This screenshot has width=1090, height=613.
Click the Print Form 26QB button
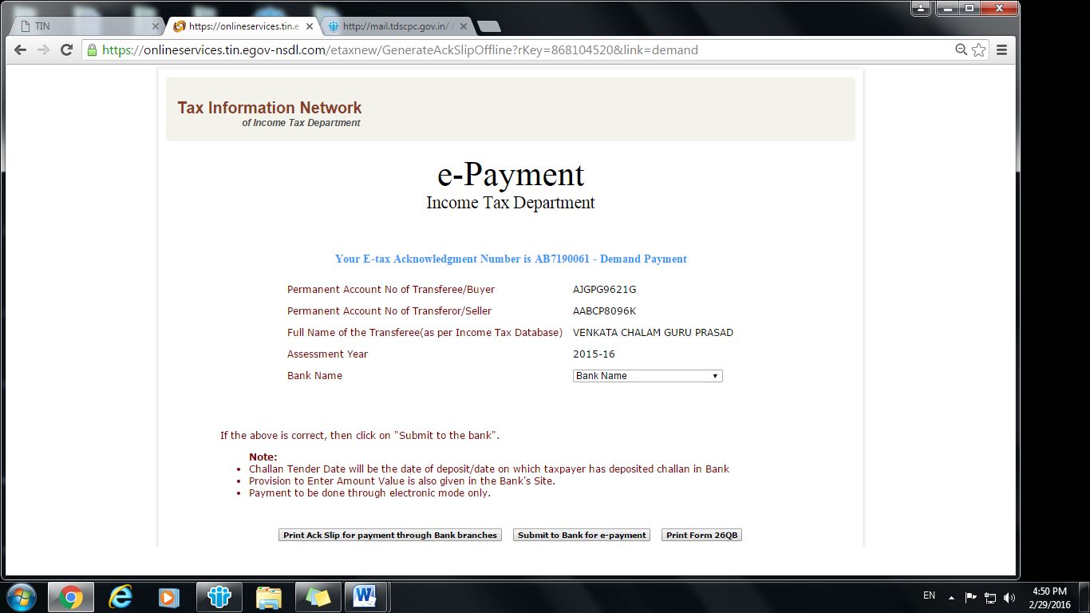click(702, 535)
